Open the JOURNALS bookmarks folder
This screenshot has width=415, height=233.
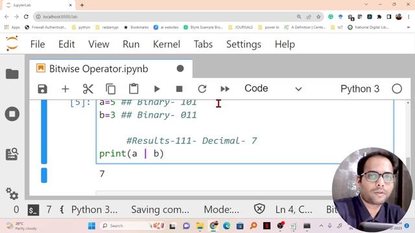click(241, 27)
